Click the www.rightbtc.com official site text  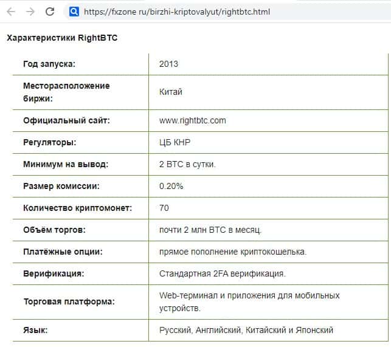192,120
